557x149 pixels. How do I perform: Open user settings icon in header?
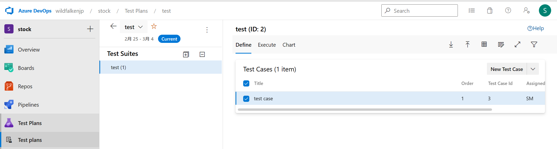(526, 11)
